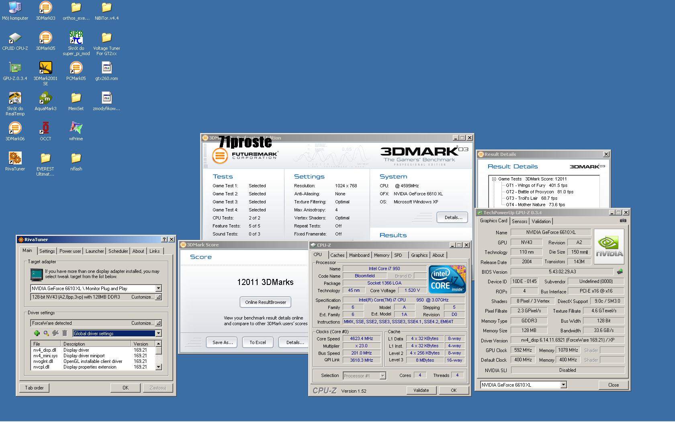Open the Mój komputer desktop icon

pyautogui.click(x=15, y=11)
